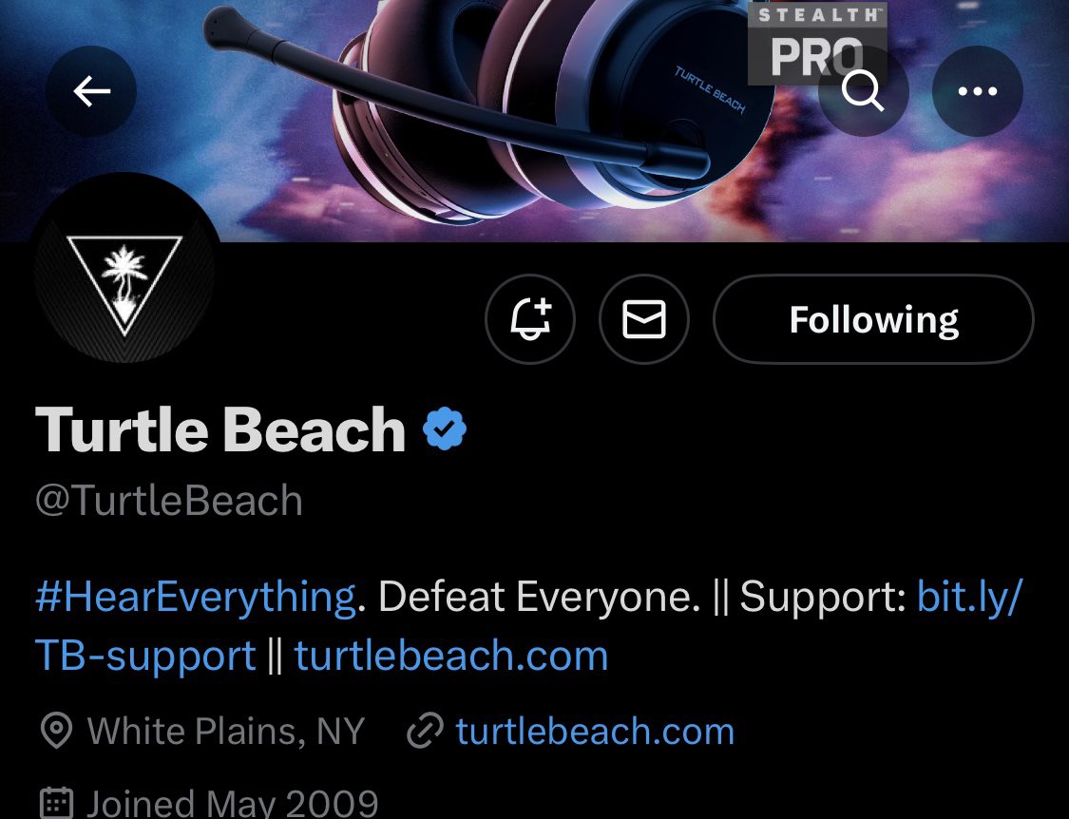Click the location pin icon

pos(57,731)
